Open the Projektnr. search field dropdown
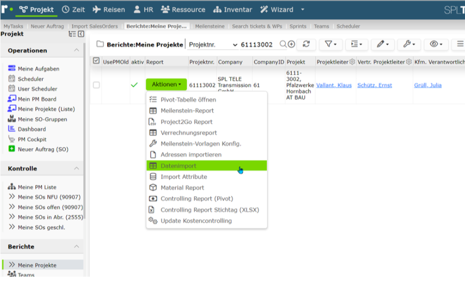The height and width of the screenshot is (283, 465). pos(213,45)
